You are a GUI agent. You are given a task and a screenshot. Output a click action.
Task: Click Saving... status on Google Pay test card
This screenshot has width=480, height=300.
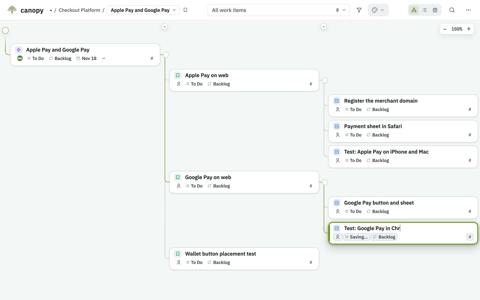coord(356,237)
